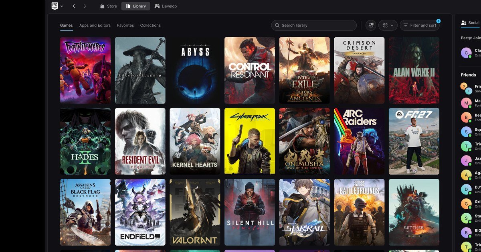Toggle the installed-only filter icon
481x252 pixels.
[371, 25]
